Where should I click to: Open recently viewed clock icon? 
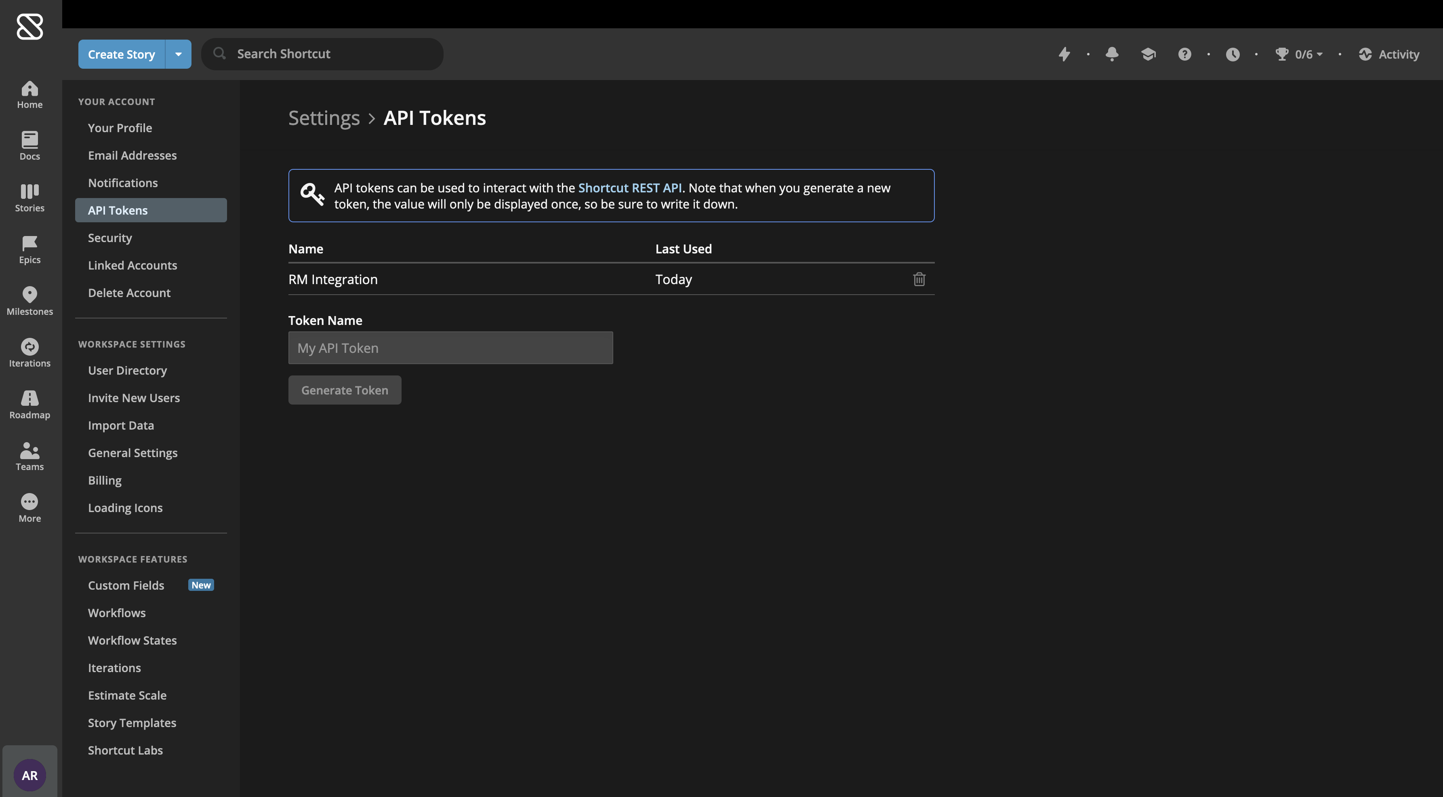[x=1233, y=55]
